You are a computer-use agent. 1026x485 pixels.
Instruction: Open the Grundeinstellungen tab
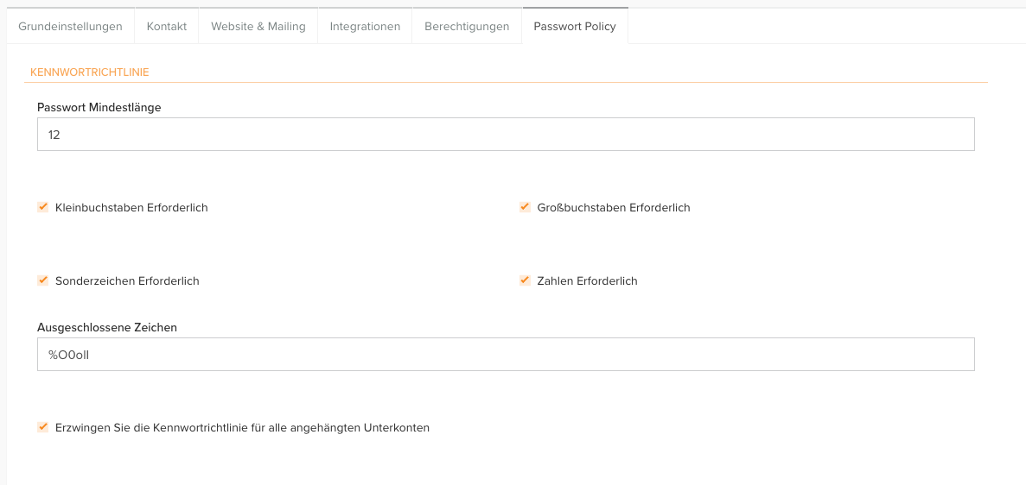click(x=71, y=26)
